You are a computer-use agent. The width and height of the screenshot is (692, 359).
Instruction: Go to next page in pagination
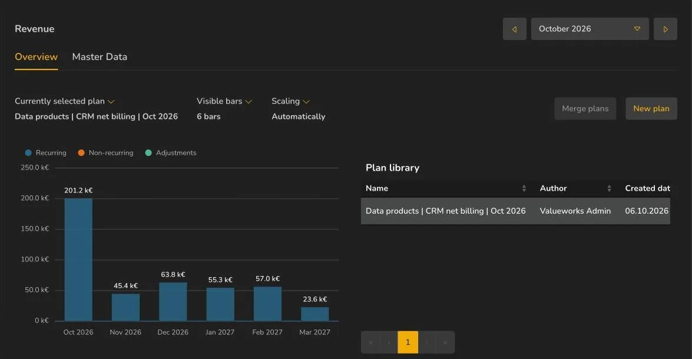(x=427, y=343)
